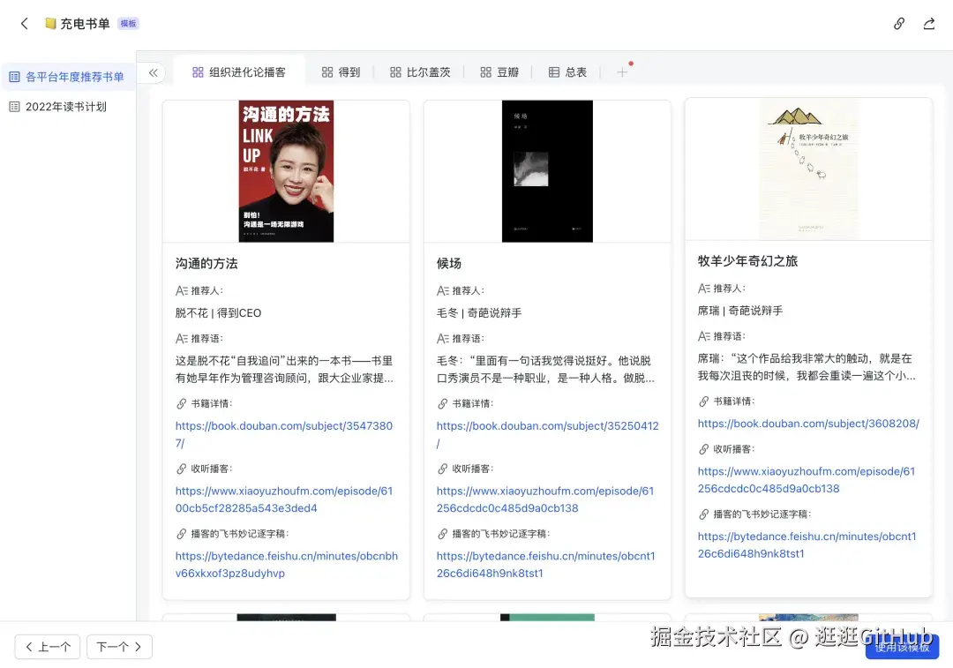Click the 模板 badge beside the document title
Viewport: 953px width, 668px height.
(x=128, y=24)
